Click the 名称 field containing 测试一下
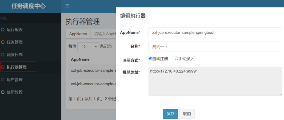 tap(215, 46)
